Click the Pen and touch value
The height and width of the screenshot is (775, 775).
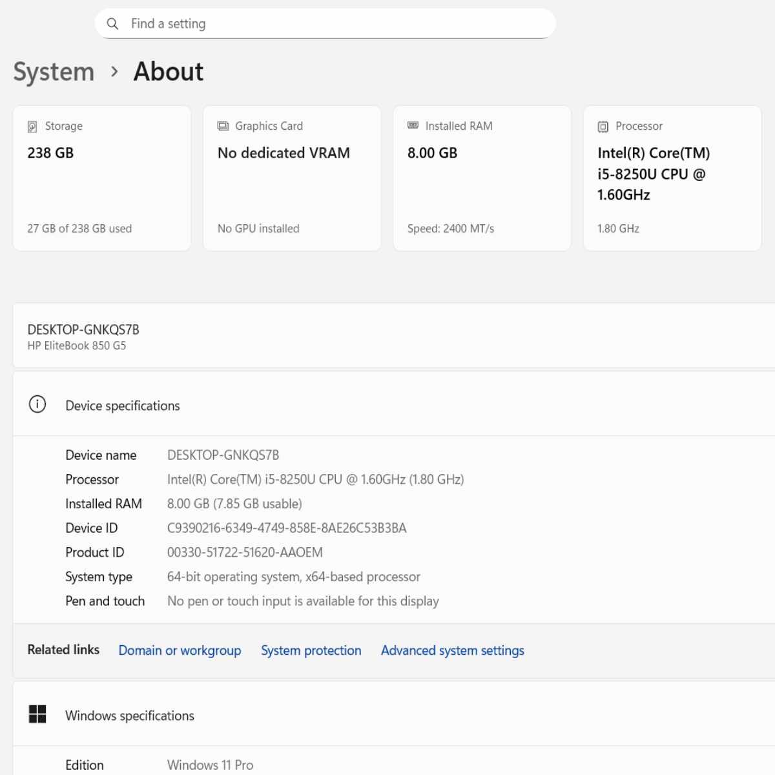coord(303,601)
